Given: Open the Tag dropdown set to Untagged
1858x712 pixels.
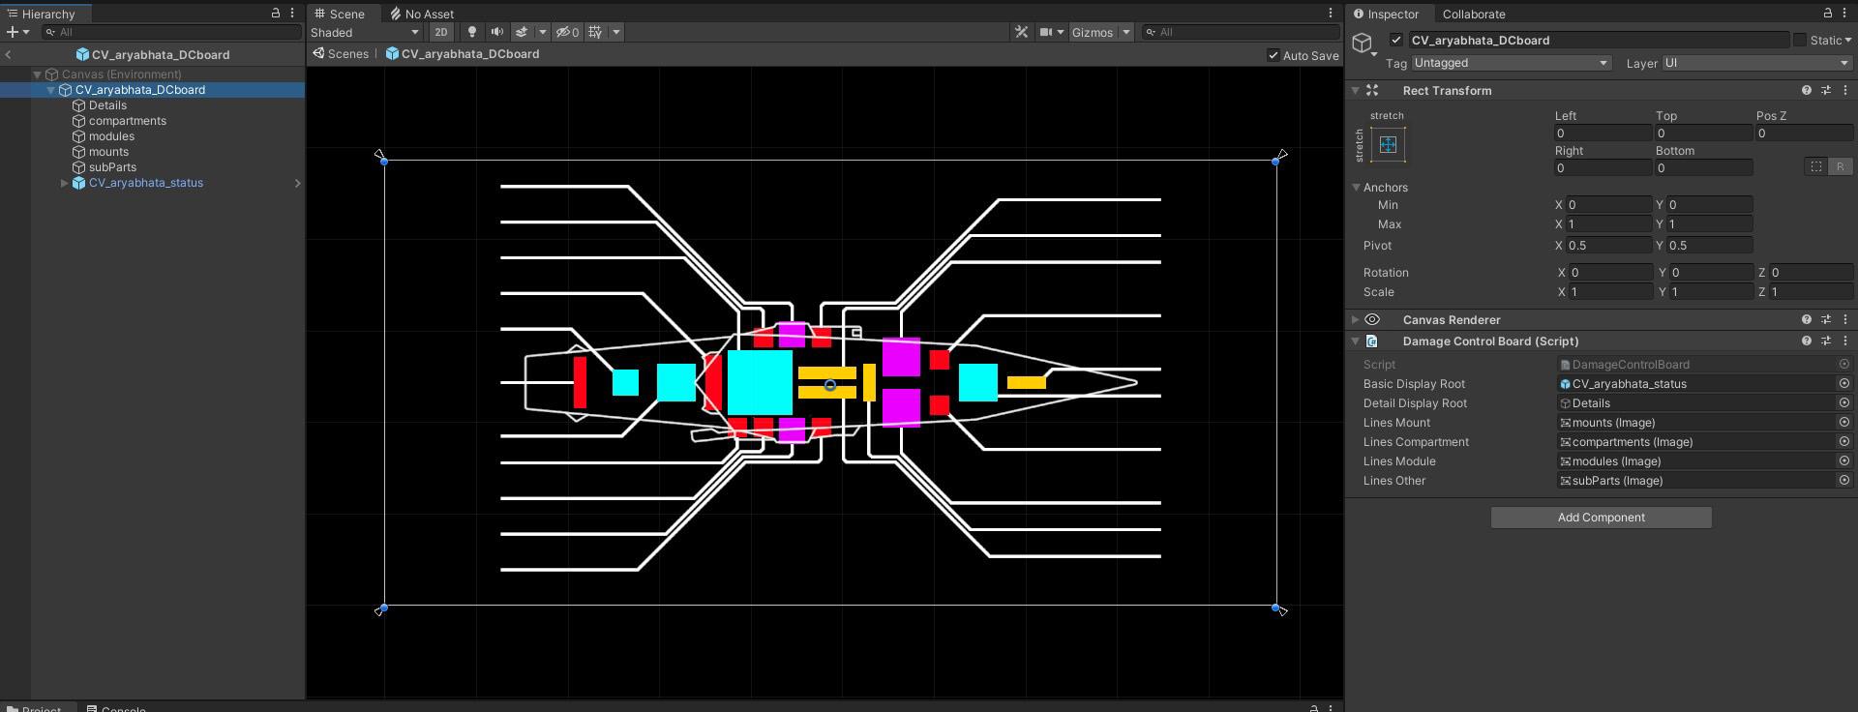Looking at the screenshot, I should (x=1512, y=63).
